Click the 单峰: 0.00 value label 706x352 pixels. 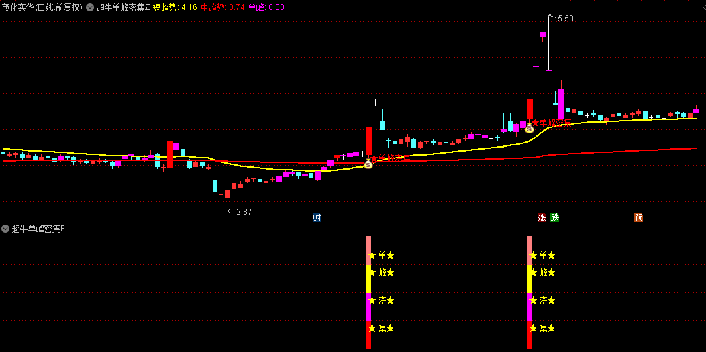click(266, 7)
